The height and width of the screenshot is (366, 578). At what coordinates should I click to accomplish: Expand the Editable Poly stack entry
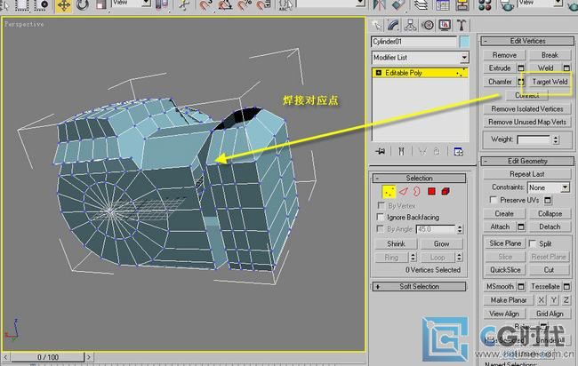pos(379,73)
